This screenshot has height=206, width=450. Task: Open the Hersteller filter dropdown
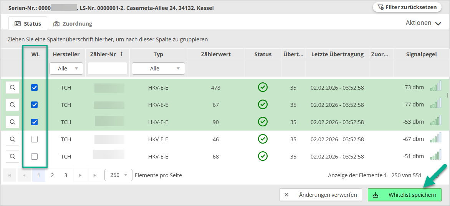coord(66,69)
